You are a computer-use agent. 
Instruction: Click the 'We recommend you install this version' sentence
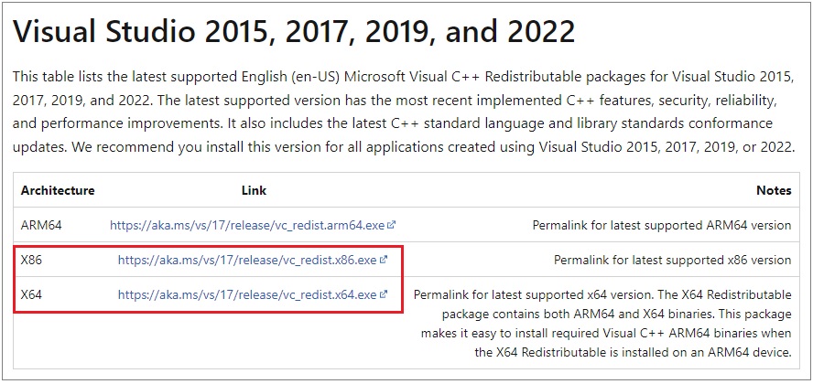(432, 147)
